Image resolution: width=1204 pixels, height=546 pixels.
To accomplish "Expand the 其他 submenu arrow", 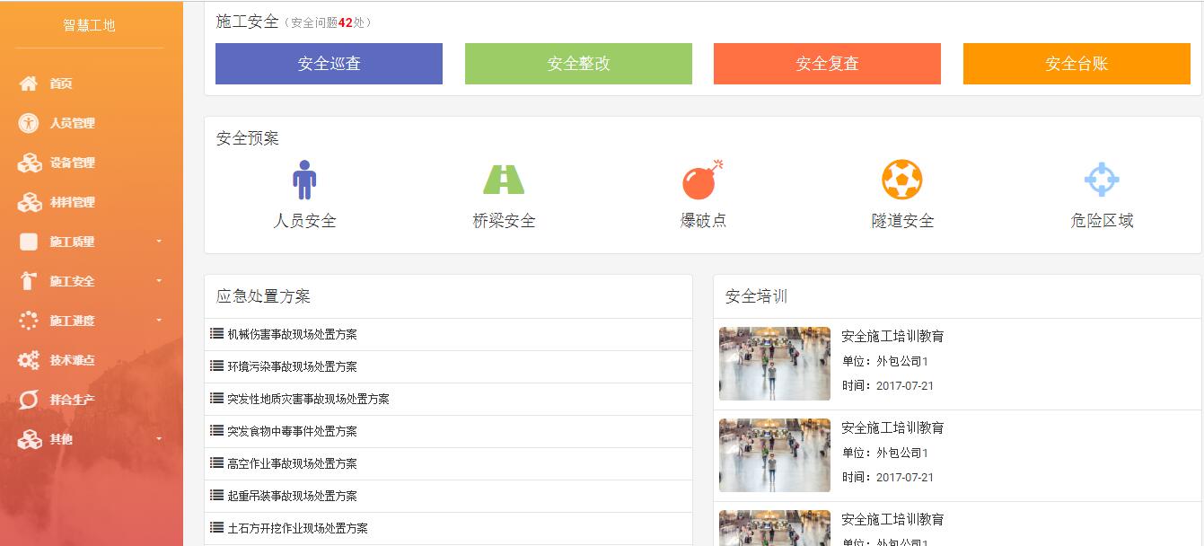I will pos(159,439).
